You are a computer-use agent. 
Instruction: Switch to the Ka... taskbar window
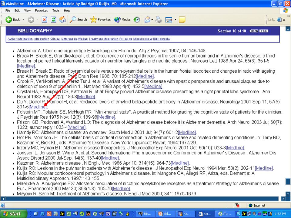coord(184,214)
